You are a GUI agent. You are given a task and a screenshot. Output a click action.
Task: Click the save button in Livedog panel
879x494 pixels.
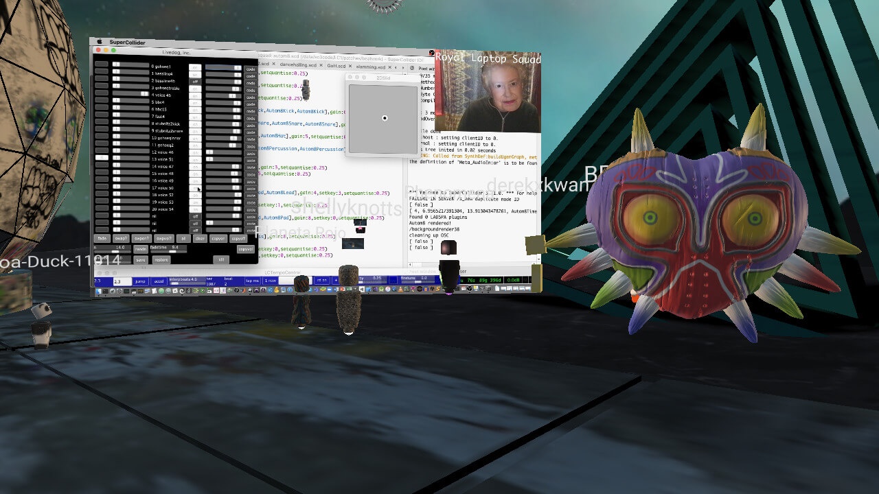pos(140,259)
